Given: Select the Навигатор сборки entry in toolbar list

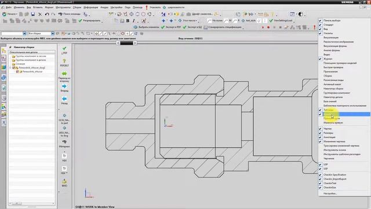Looking at the screenshot, I should coord(344,89).
